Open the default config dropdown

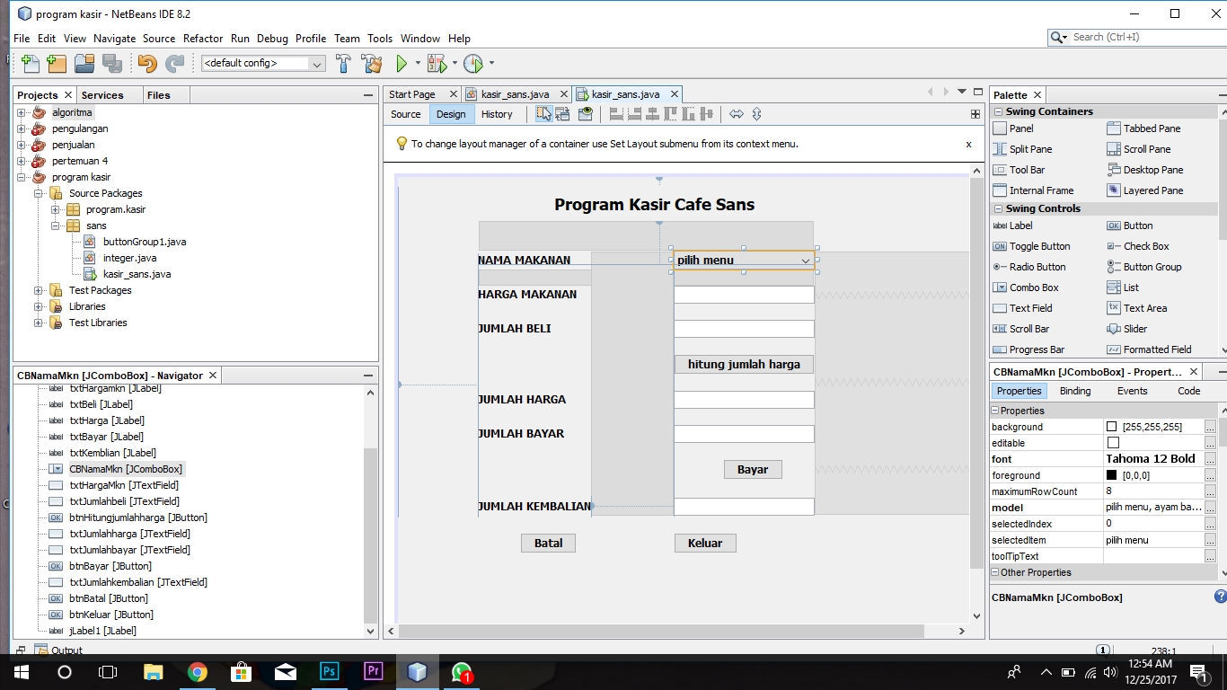(x=316, y=64)
